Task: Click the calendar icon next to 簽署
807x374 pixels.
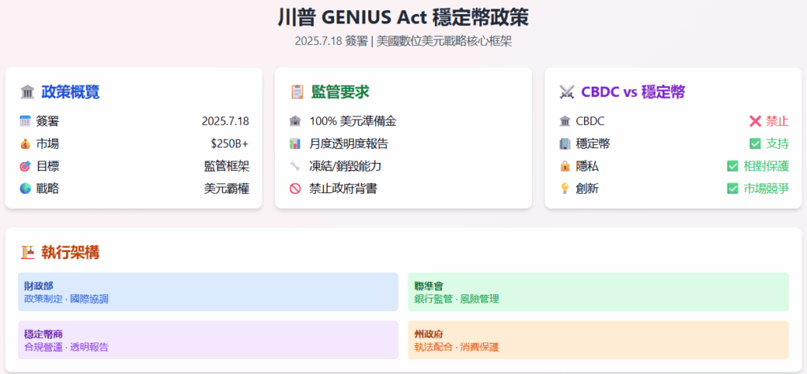Action: (x=25, y=121)
